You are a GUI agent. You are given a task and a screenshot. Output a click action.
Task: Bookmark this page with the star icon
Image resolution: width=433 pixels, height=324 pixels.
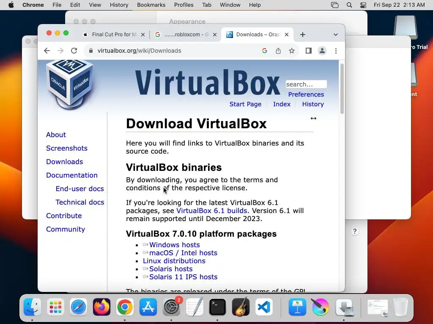pos(292,51)
